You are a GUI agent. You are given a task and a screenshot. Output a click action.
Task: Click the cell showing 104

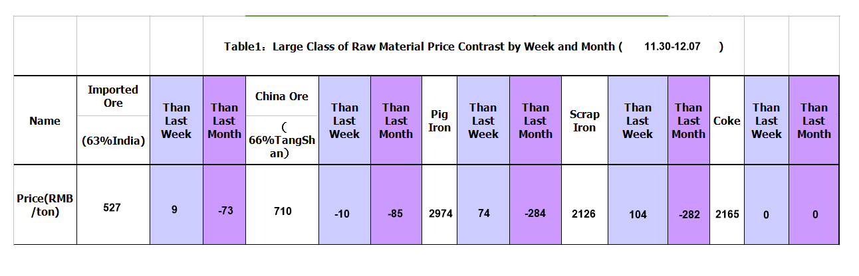pyautogui.click(x=637, y=214)
